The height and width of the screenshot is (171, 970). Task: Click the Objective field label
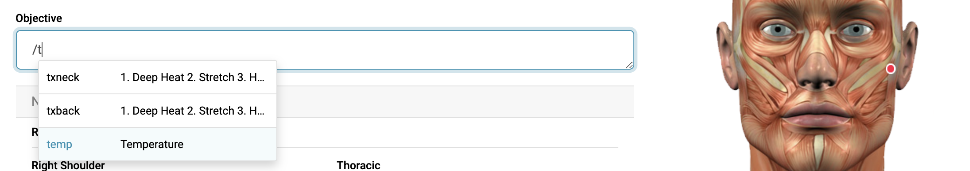tap(39, 18)
